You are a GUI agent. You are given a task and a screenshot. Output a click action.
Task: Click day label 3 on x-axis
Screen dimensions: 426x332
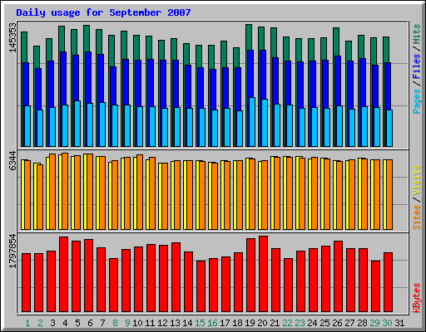(52, 323)
